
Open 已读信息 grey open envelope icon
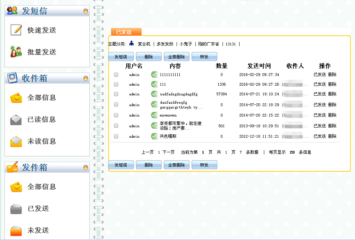[x=16, y=119]
